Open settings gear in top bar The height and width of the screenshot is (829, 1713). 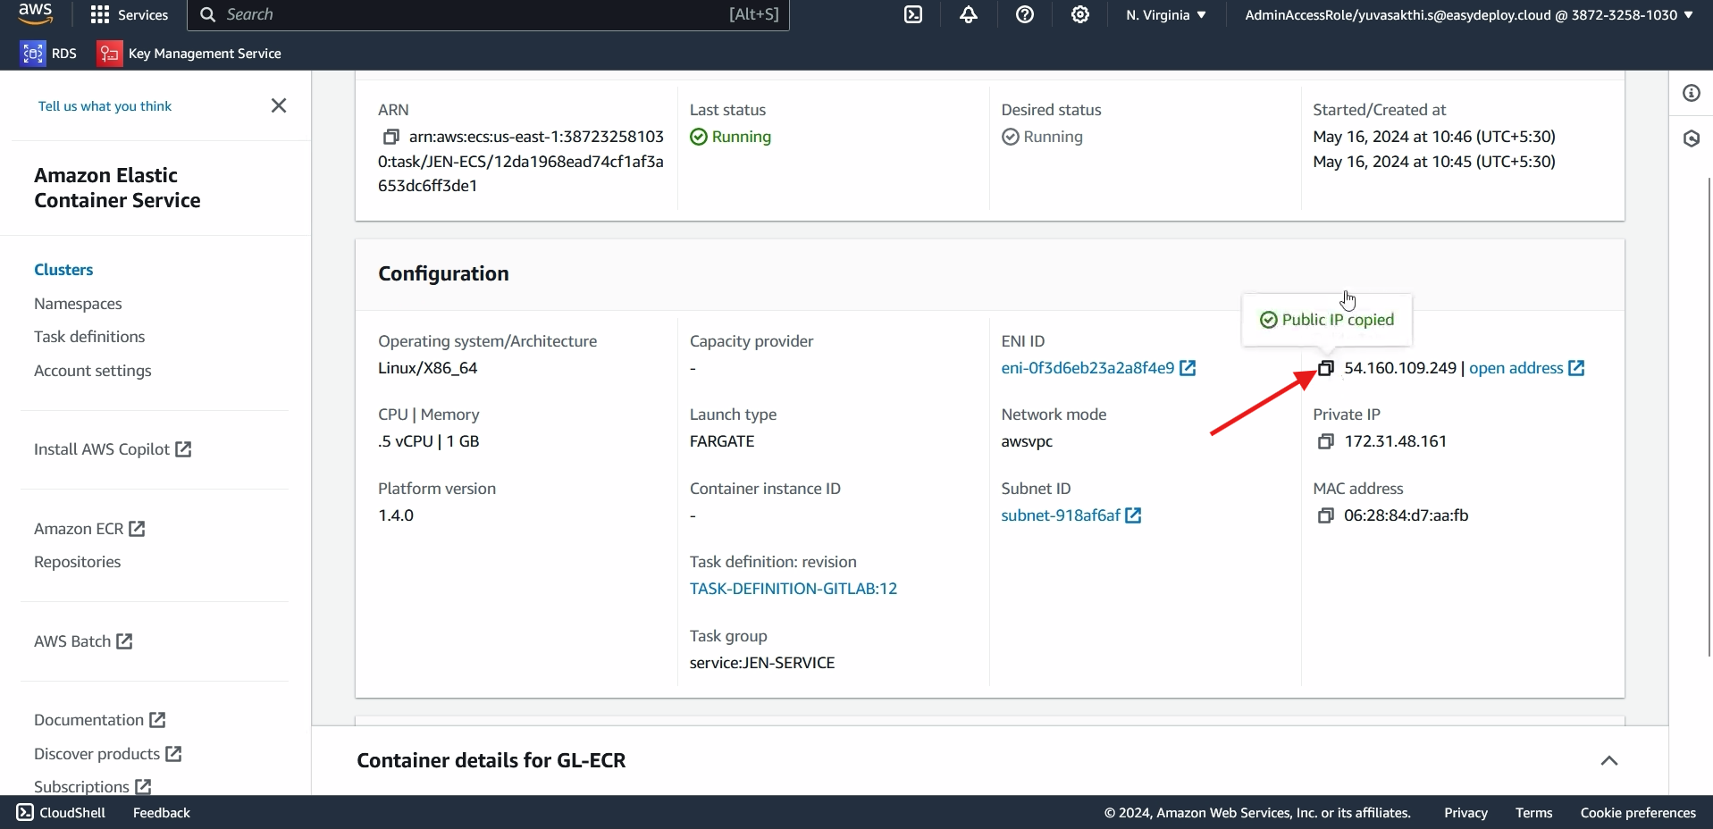tap(1080, 14)
